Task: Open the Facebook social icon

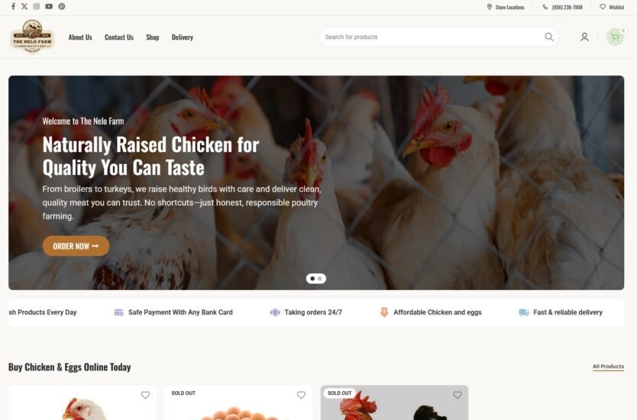Action: [x=13, y=7]
